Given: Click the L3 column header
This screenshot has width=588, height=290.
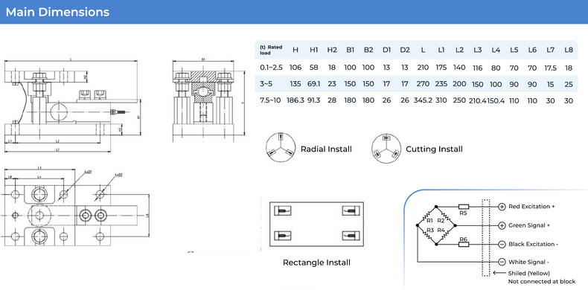Looking at the screenshot, I should [x=477, y=50].
